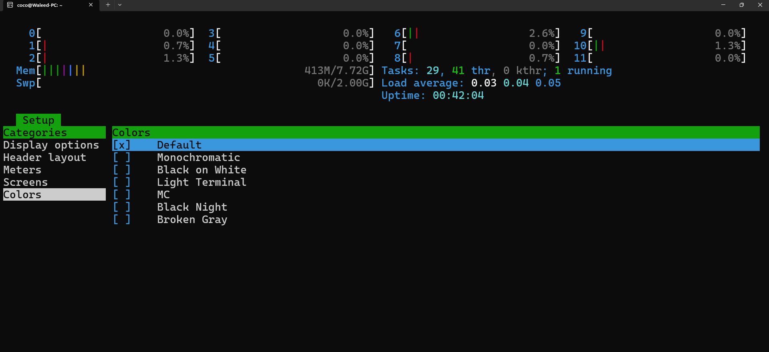Click the terminal icon in the tab
Image resolution: width=769 pixels, height=352 pixels.
coord(10,5)
